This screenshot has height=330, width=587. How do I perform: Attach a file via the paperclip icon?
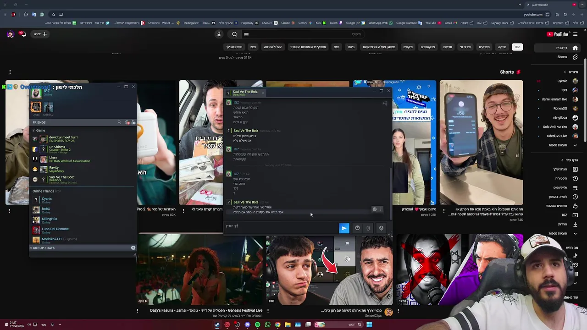coord(368,228)
